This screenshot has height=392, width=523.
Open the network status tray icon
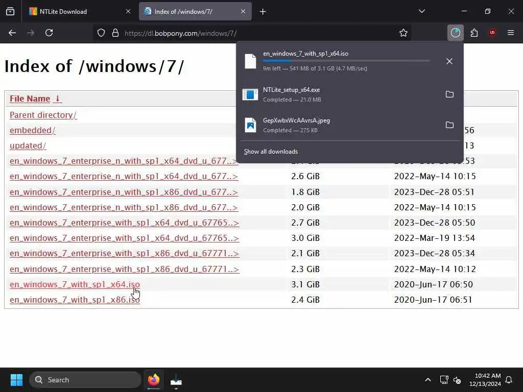[444, 380]
